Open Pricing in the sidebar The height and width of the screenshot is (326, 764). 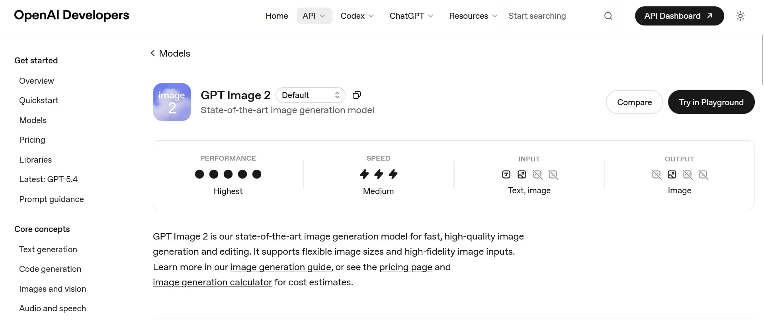click(32, 140)
